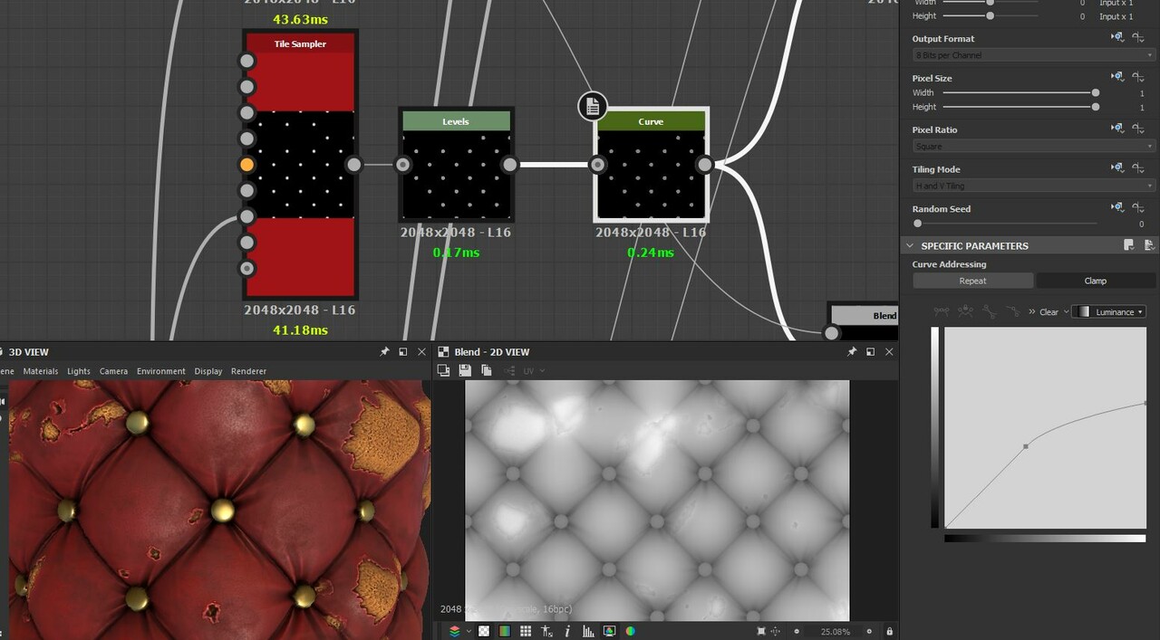This screenshot has height=640, width=1160.
Task: Click the middle control point on the curve
Action: pyautogui.click(x=1026, y=446)
